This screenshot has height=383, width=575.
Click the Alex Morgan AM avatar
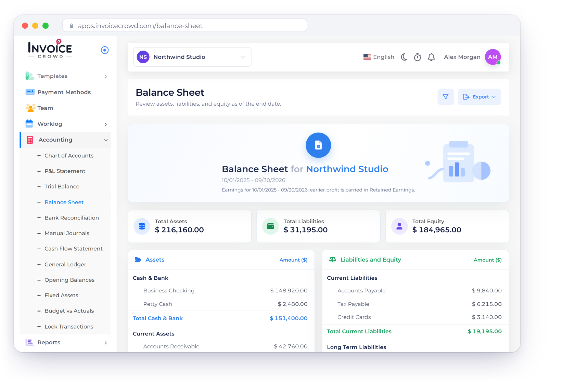[493, 57]
